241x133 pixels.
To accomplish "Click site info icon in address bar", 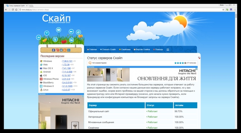I will [20, 9].
